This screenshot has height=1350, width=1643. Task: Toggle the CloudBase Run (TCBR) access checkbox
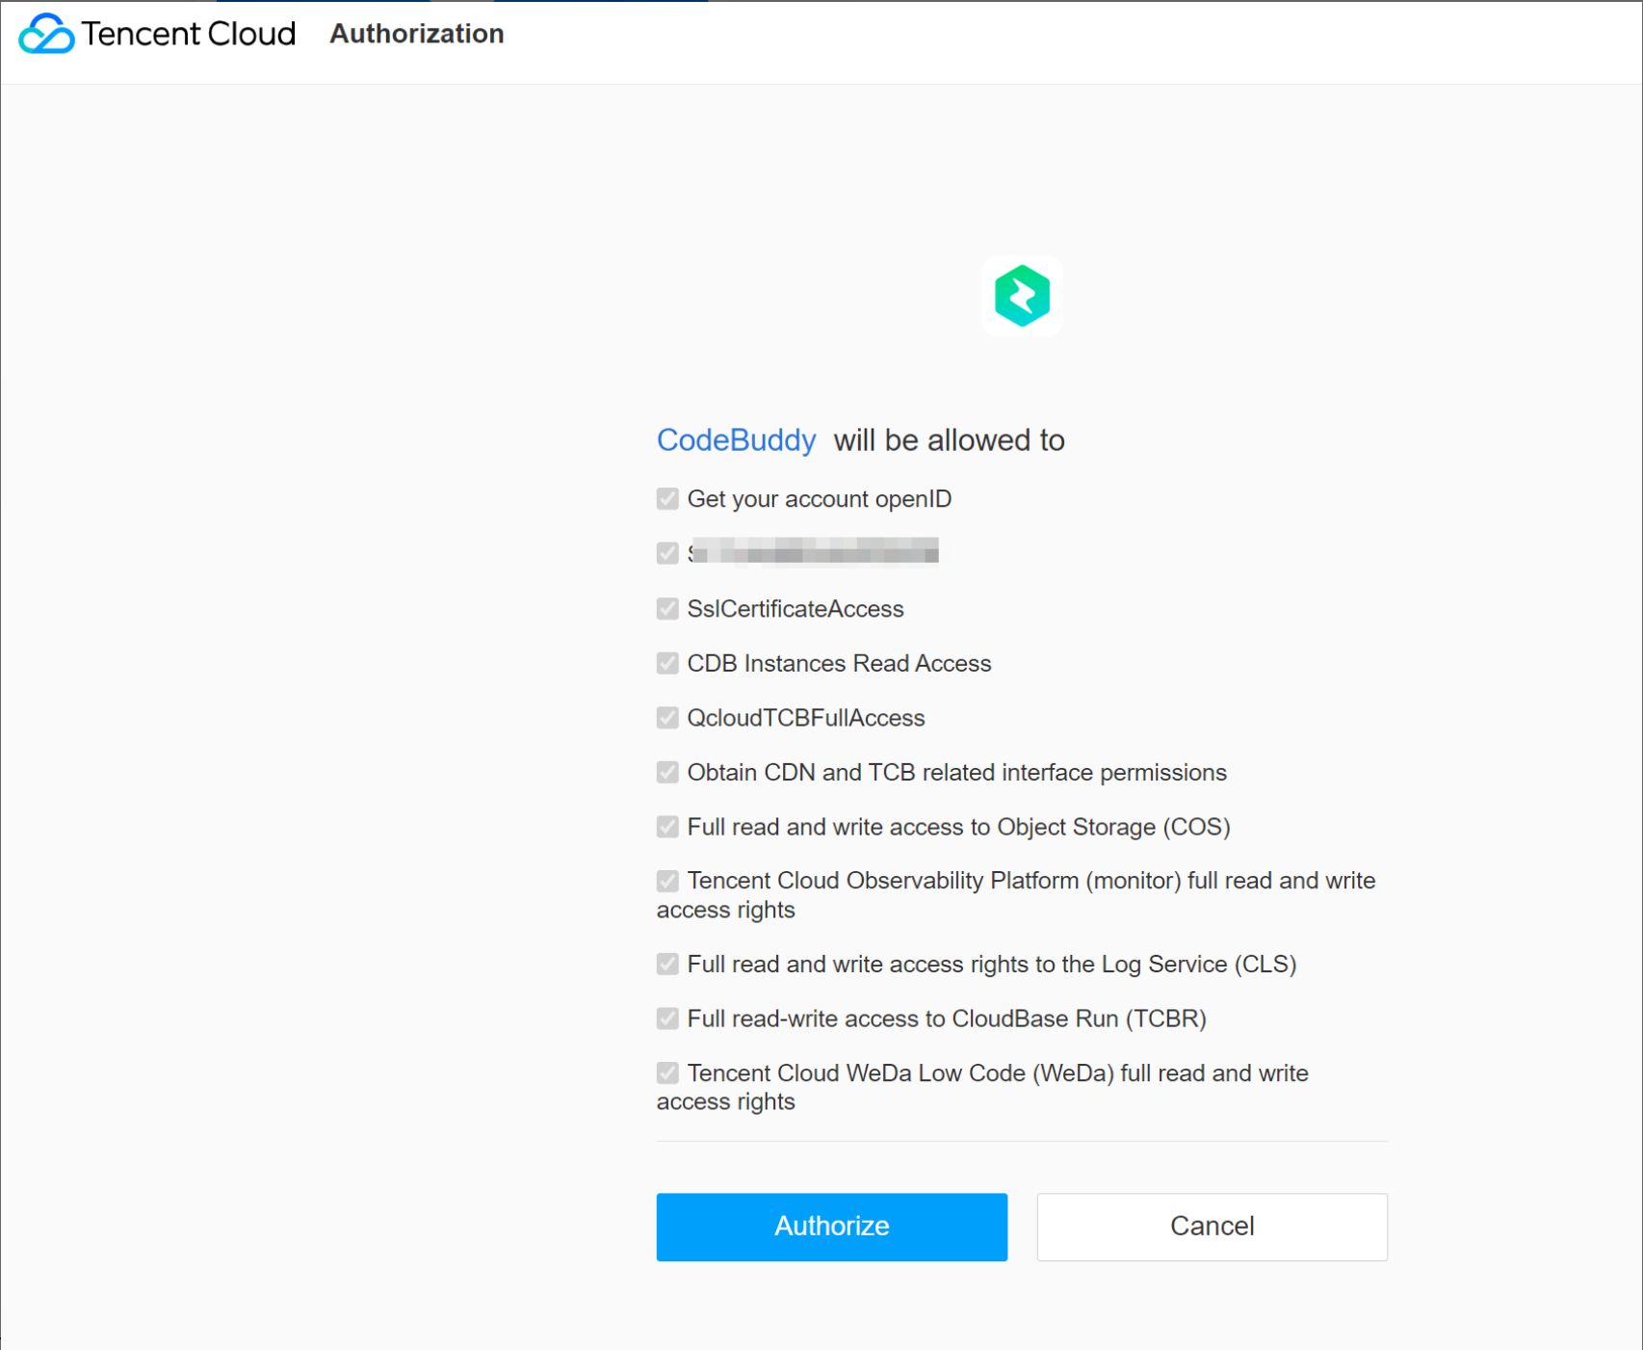666,1019
